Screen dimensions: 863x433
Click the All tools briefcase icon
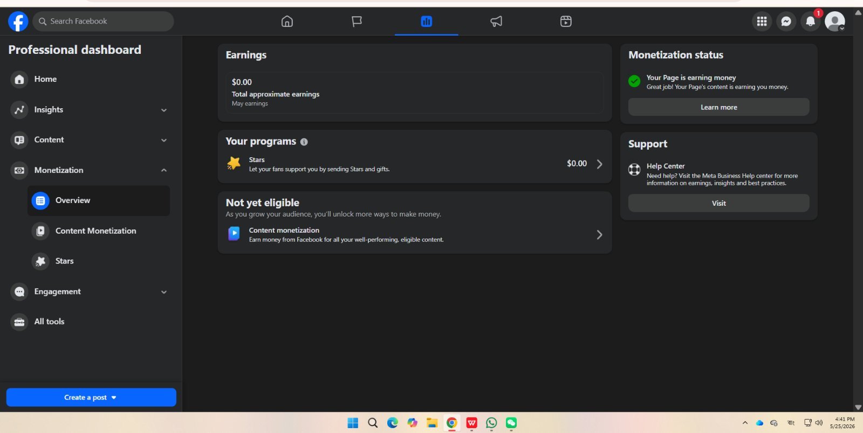tap(19, 322)
